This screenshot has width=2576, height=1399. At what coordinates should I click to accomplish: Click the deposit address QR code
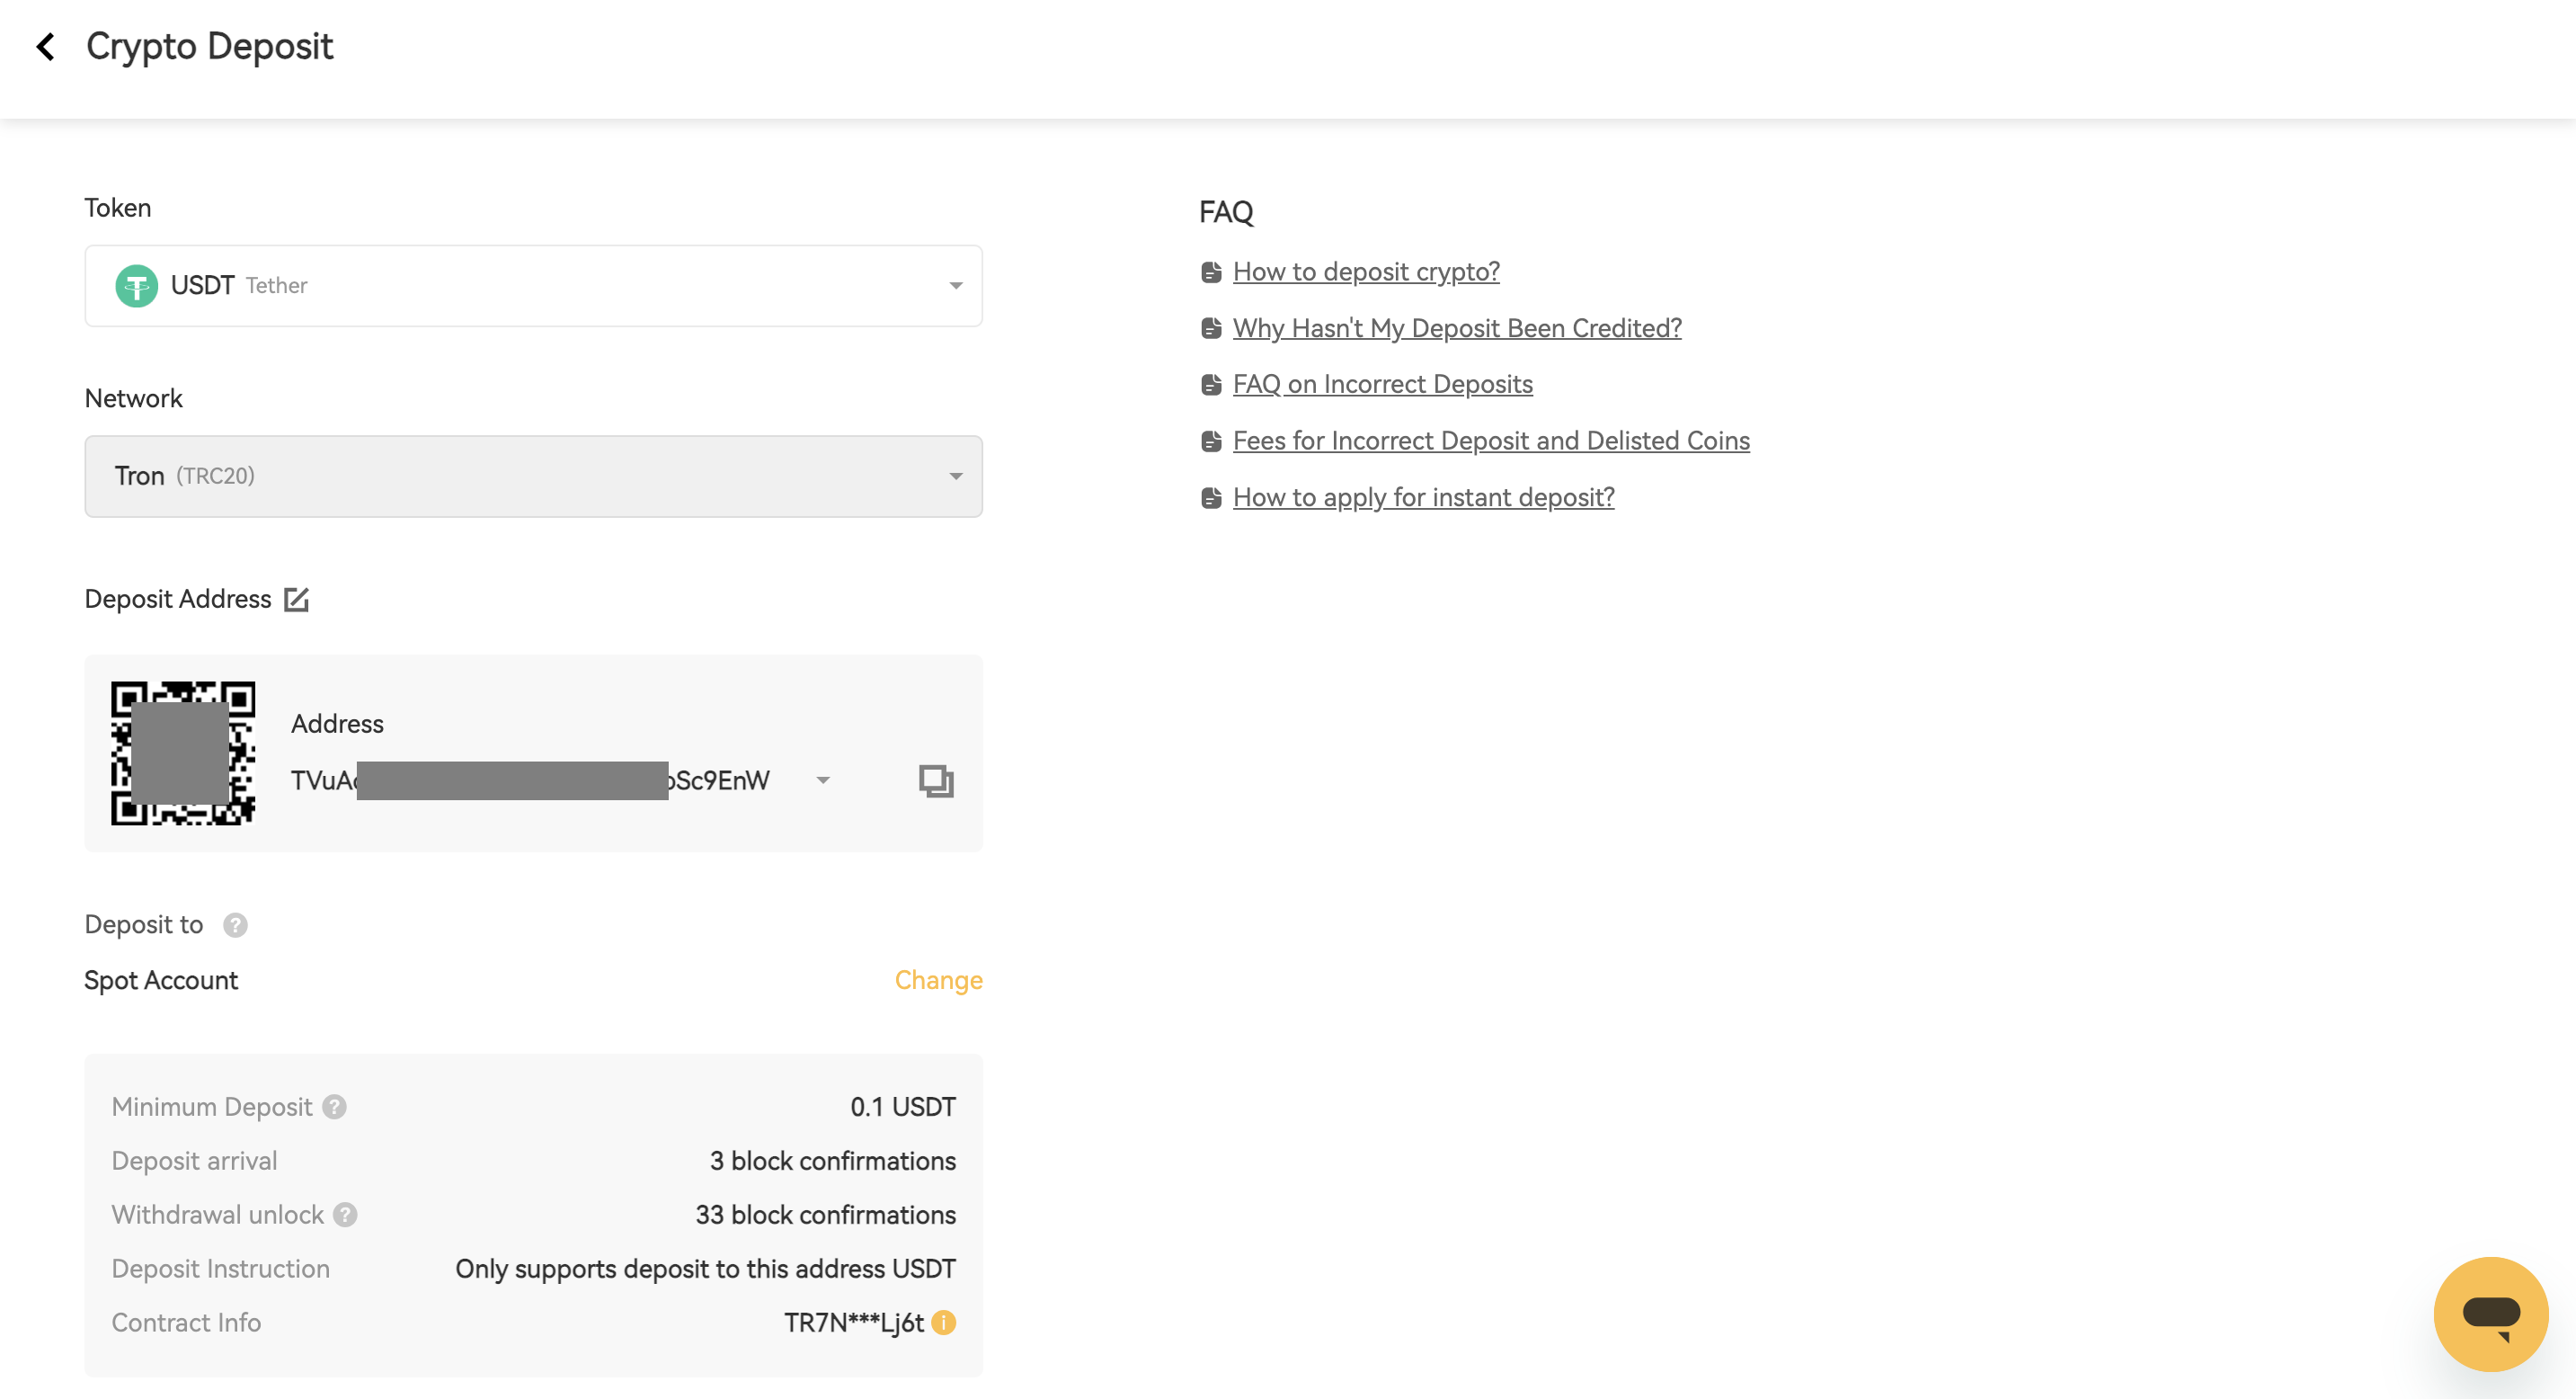pos(183,753)
